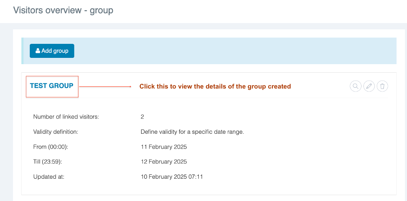Click the 12 February 2025 end date

(x=164, y=162)
